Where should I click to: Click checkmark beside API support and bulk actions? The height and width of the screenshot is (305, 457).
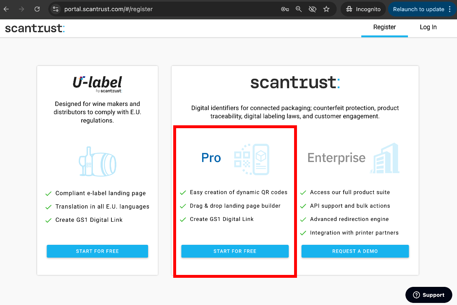coord(303,206)
